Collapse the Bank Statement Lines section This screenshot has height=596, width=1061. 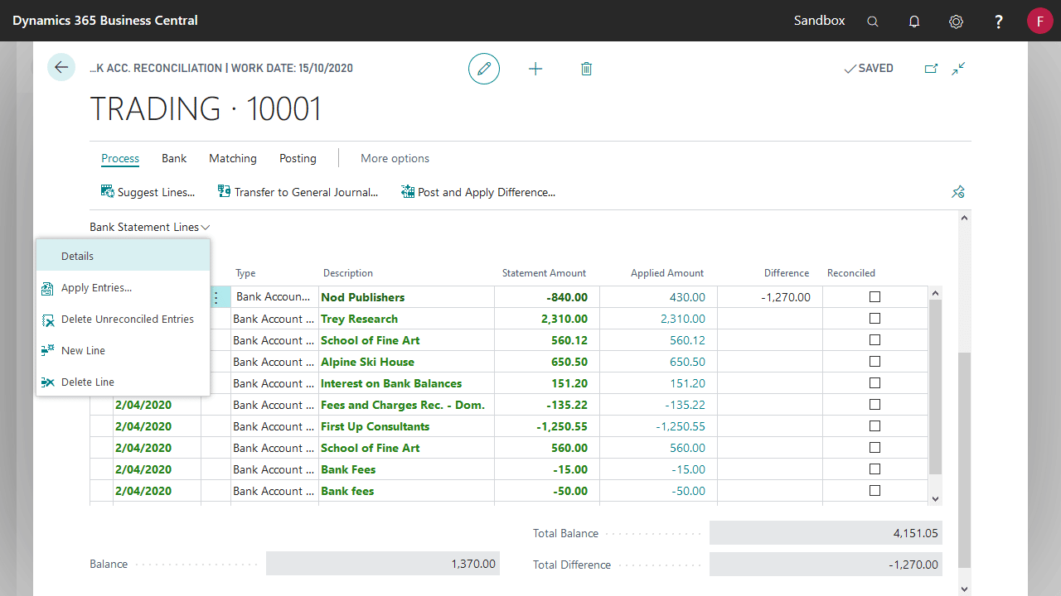pos(150,227)
